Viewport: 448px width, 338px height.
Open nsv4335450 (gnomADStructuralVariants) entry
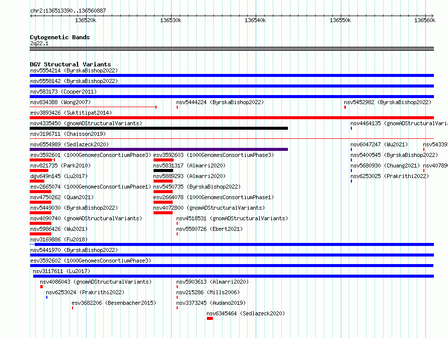[x=86, y=123]
